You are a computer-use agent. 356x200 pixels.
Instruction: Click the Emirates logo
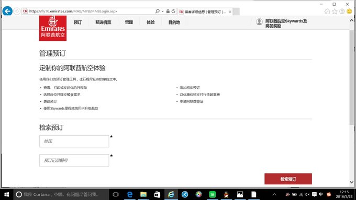pos(53,28)
